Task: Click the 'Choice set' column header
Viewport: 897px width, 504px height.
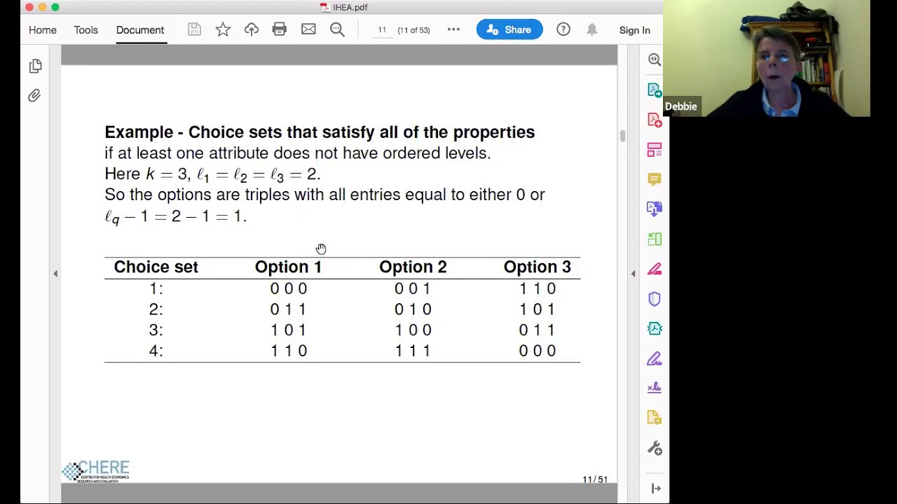Action: point(156,267)
